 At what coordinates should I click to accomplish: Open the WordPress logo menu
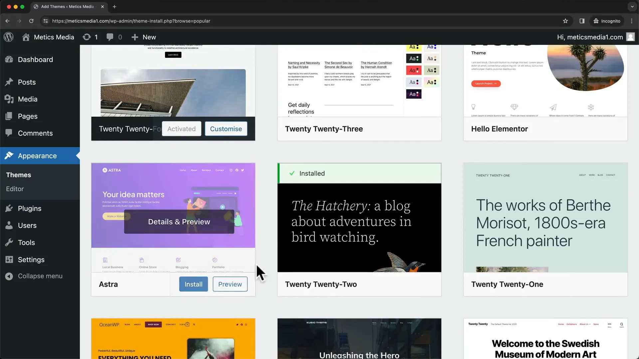click(9, 37)
